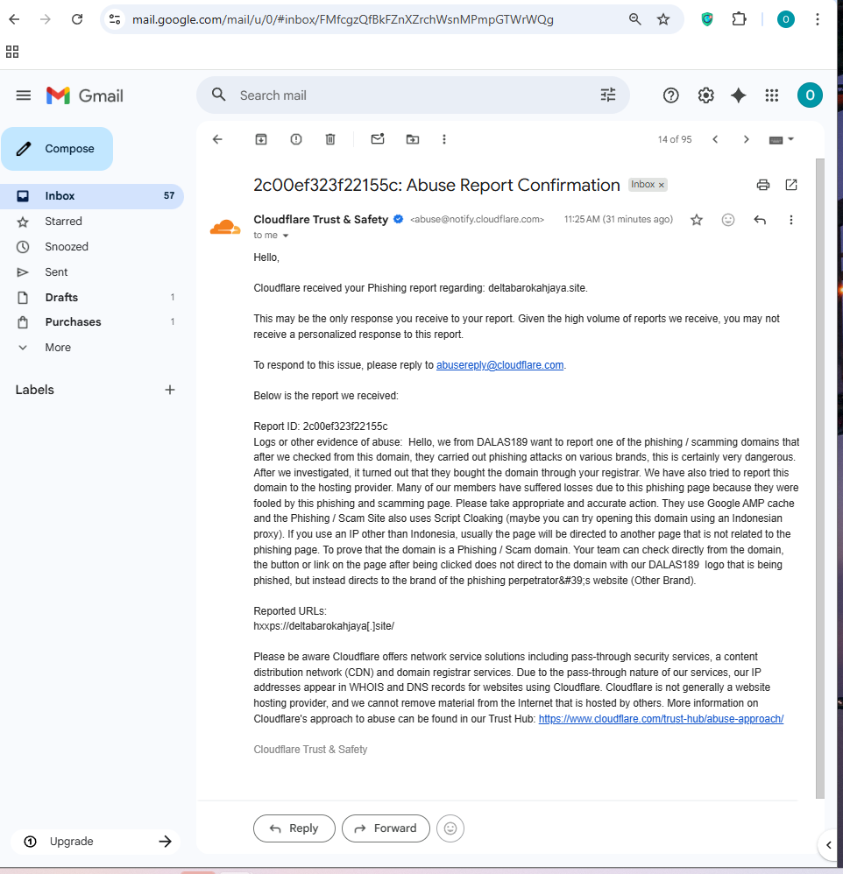Click the Gmail logo
Screen dimensions: 843x874
pos(84,95)
